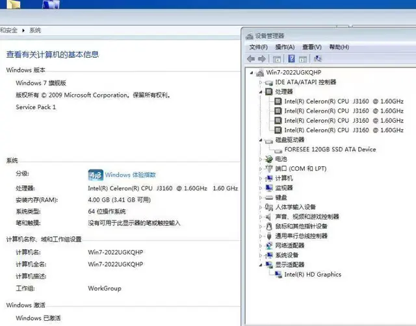Click the 和安全 breadcrumb in address bar
The height and width of the screenshot is (326, 416).
pyautogui.click(x=8, y=31)
